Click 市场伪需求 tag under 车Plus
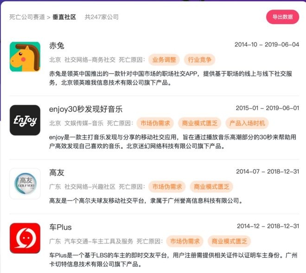The image size is (306, 273). coord(185,241)
